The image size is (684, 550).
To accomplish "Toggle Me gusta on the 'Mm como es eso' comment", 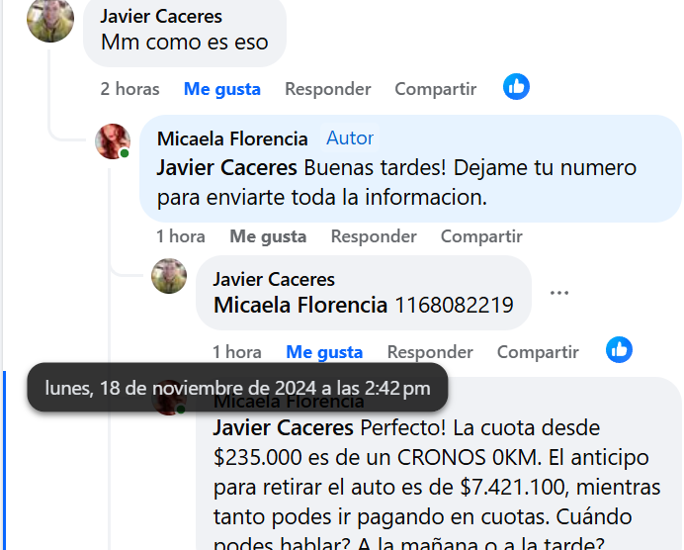I will point(222,89).
